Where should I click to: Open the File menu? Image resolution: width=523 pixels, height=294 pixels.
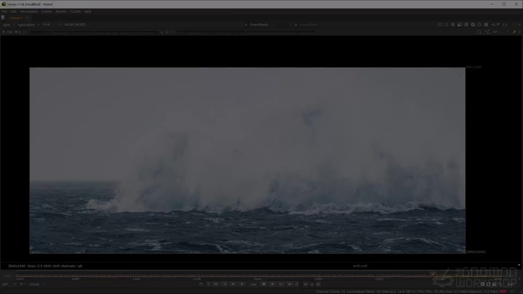pyautogui.click(x=4, y=11)
